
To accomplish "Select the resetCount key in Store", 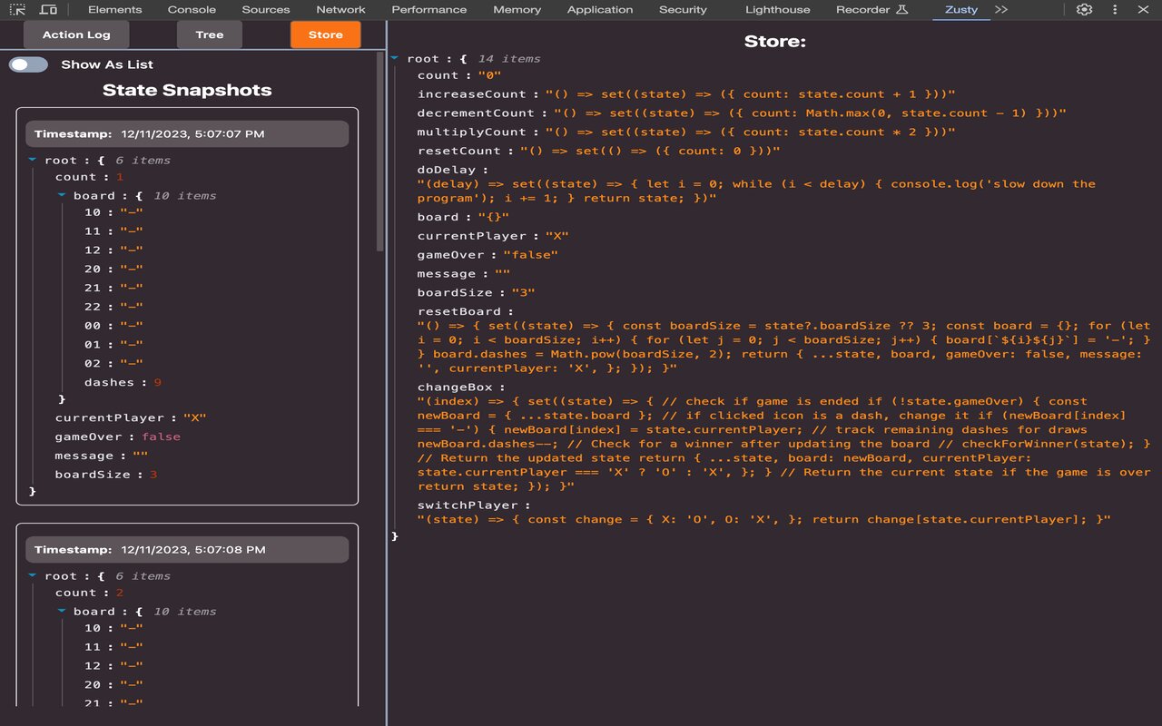I will click(459, 152).
